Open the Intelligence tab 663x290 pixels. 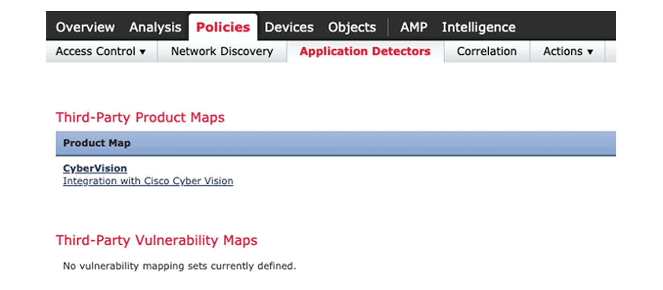click(479, 27)
